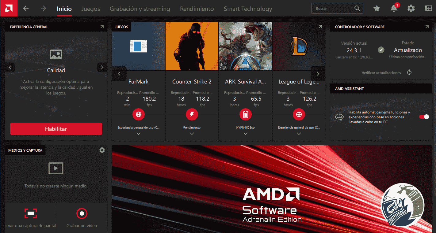436x233 pixels.
Task: Click the Calidad image icon
Action: click(56, 54)
